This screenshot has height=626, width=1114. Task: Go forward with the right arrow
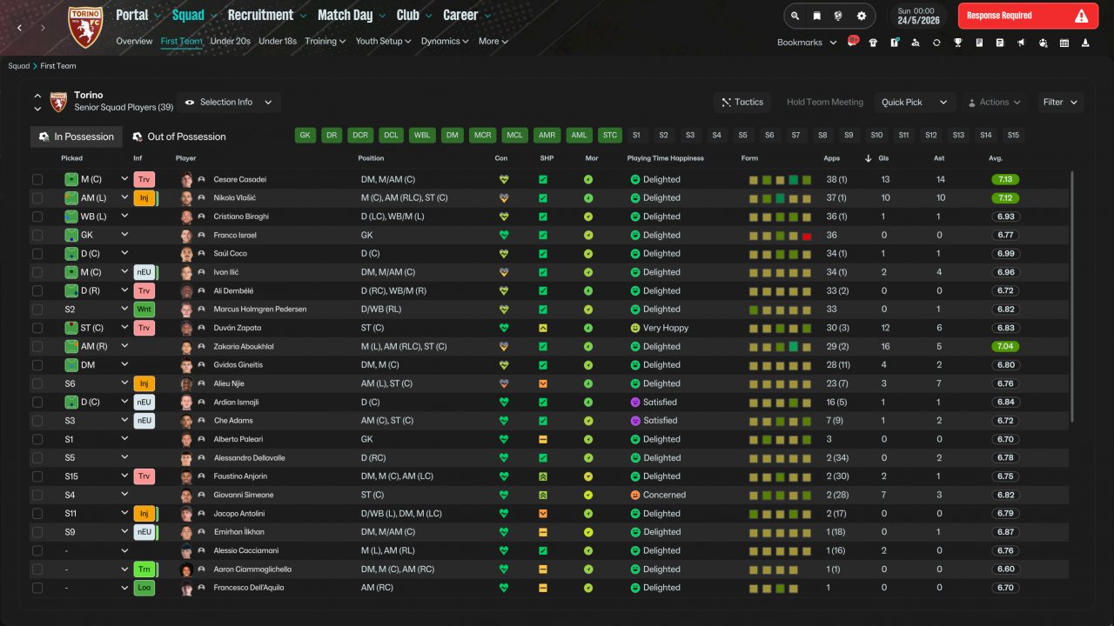click(x=43, y=28)
